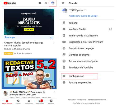
Task: Click the watch time bar chart icon
Action: click(64, 35)
